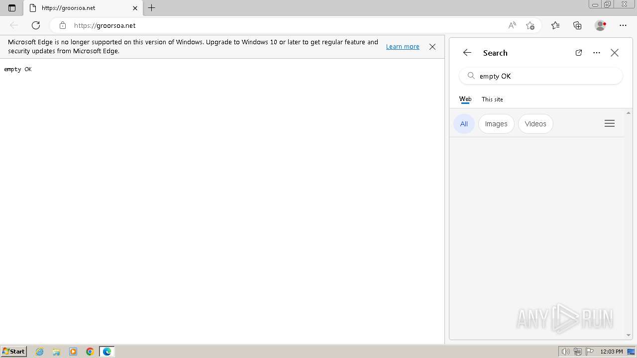Open the user profile avatar

click(600, 25)
